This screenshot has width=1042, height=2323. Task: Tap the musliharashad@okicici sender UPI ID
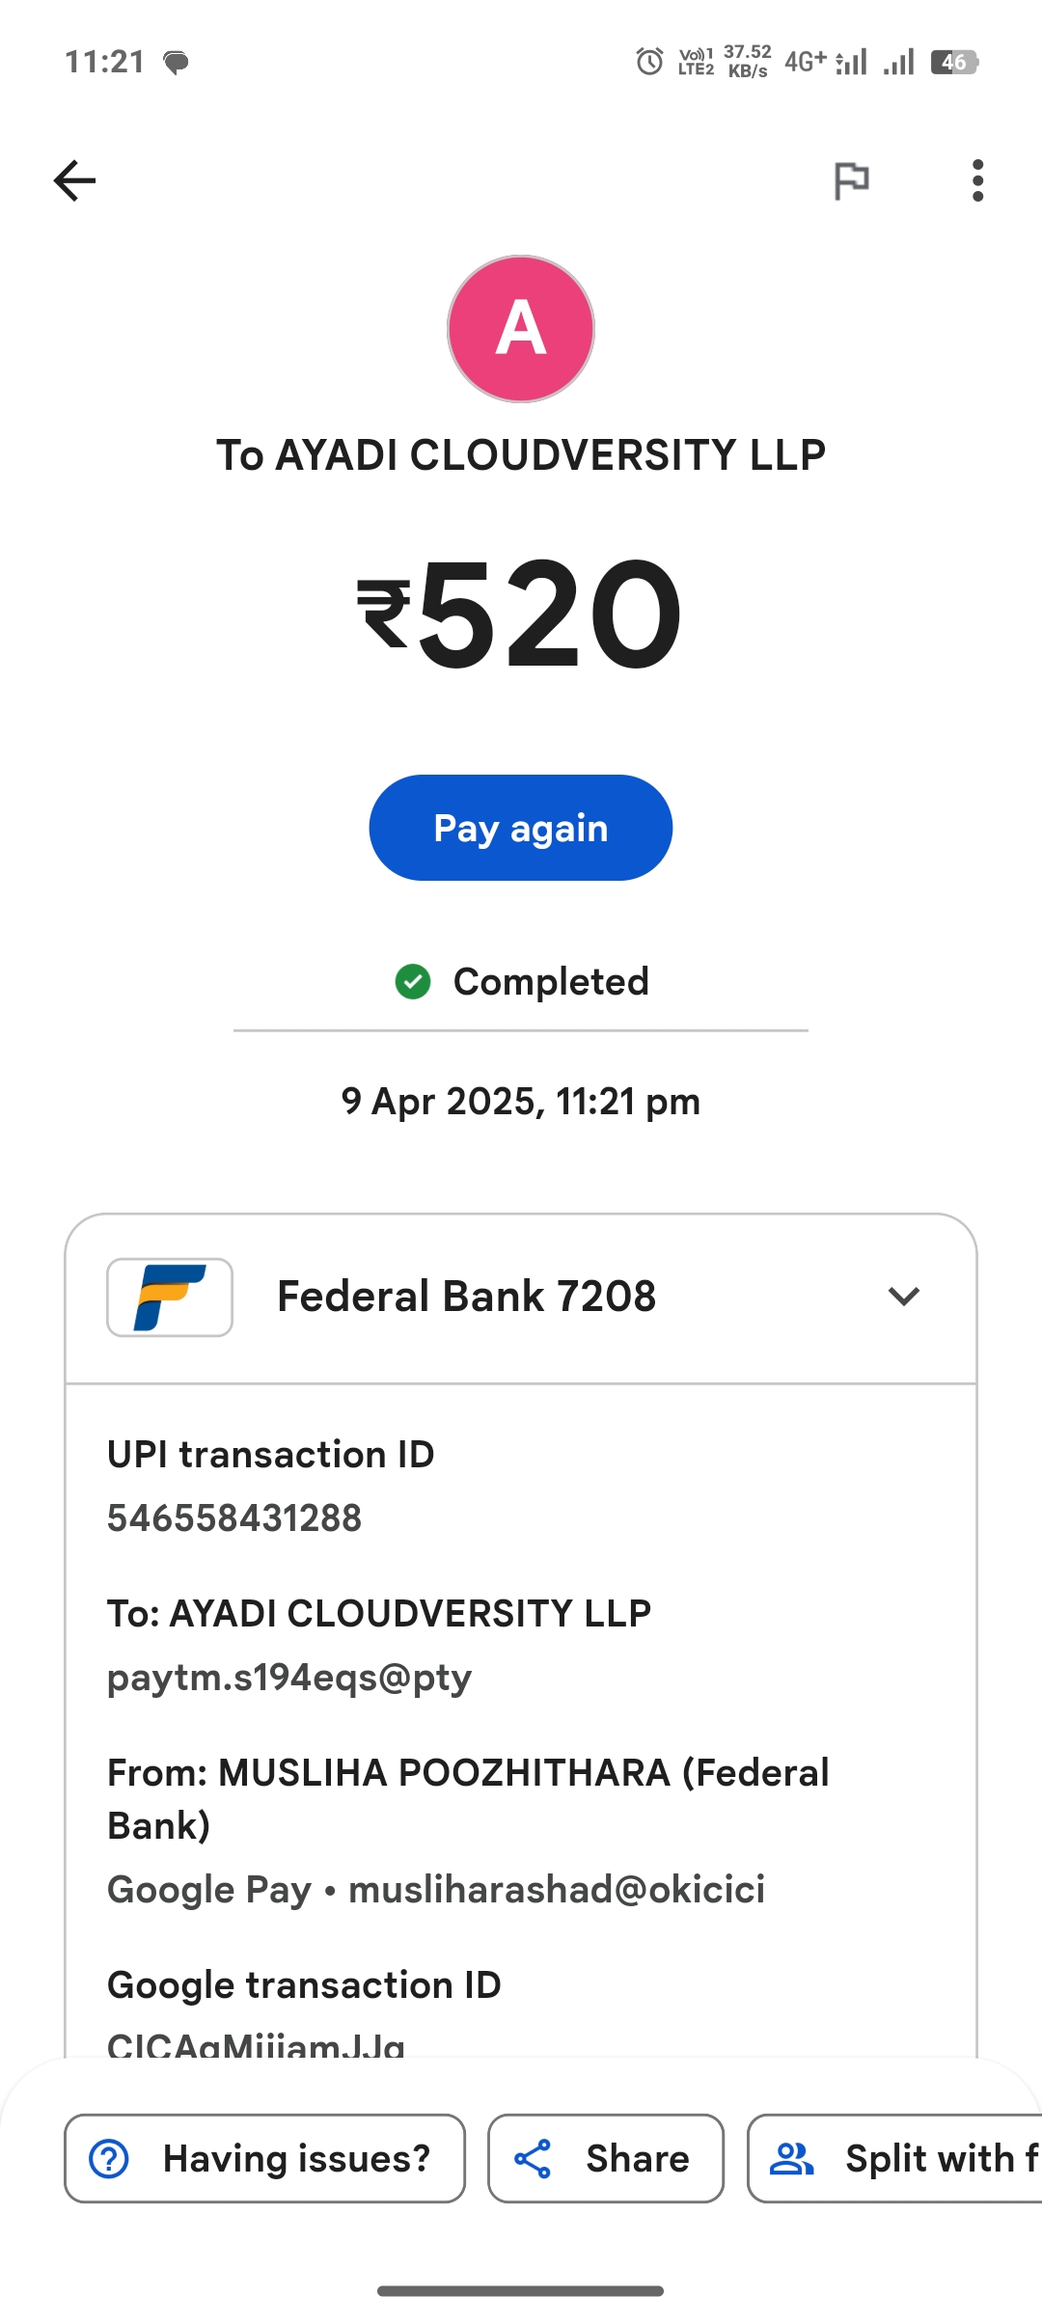(x=557, y=1889)
